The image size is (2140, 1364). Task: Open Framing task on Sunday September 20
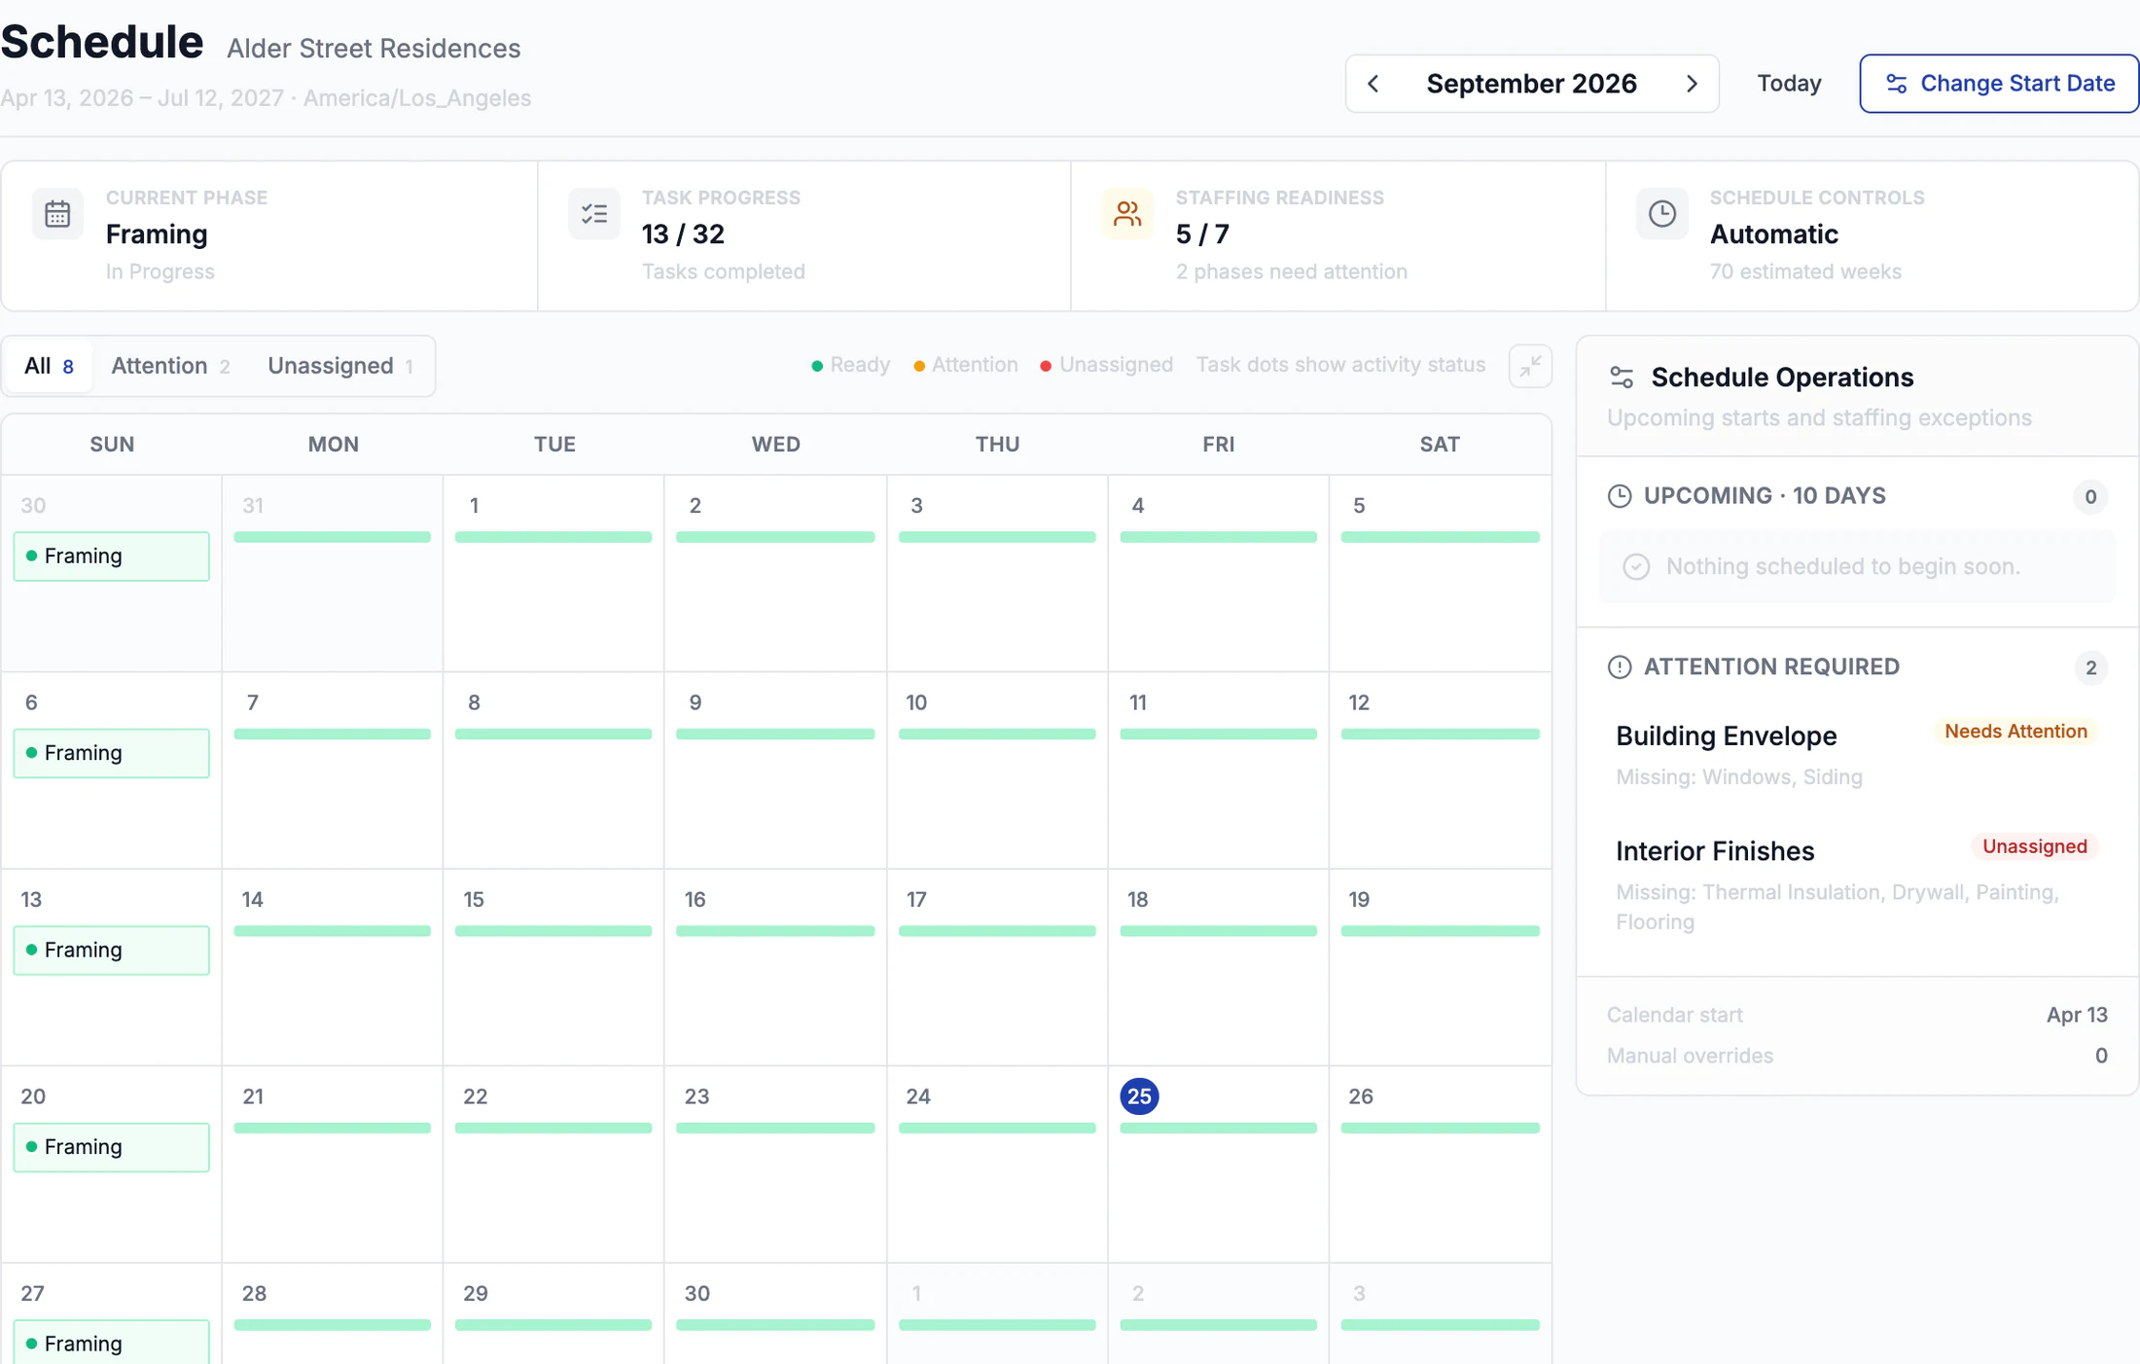111,1147
